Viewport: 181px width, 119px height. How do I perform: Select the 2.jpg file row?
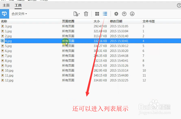(91, 36)
